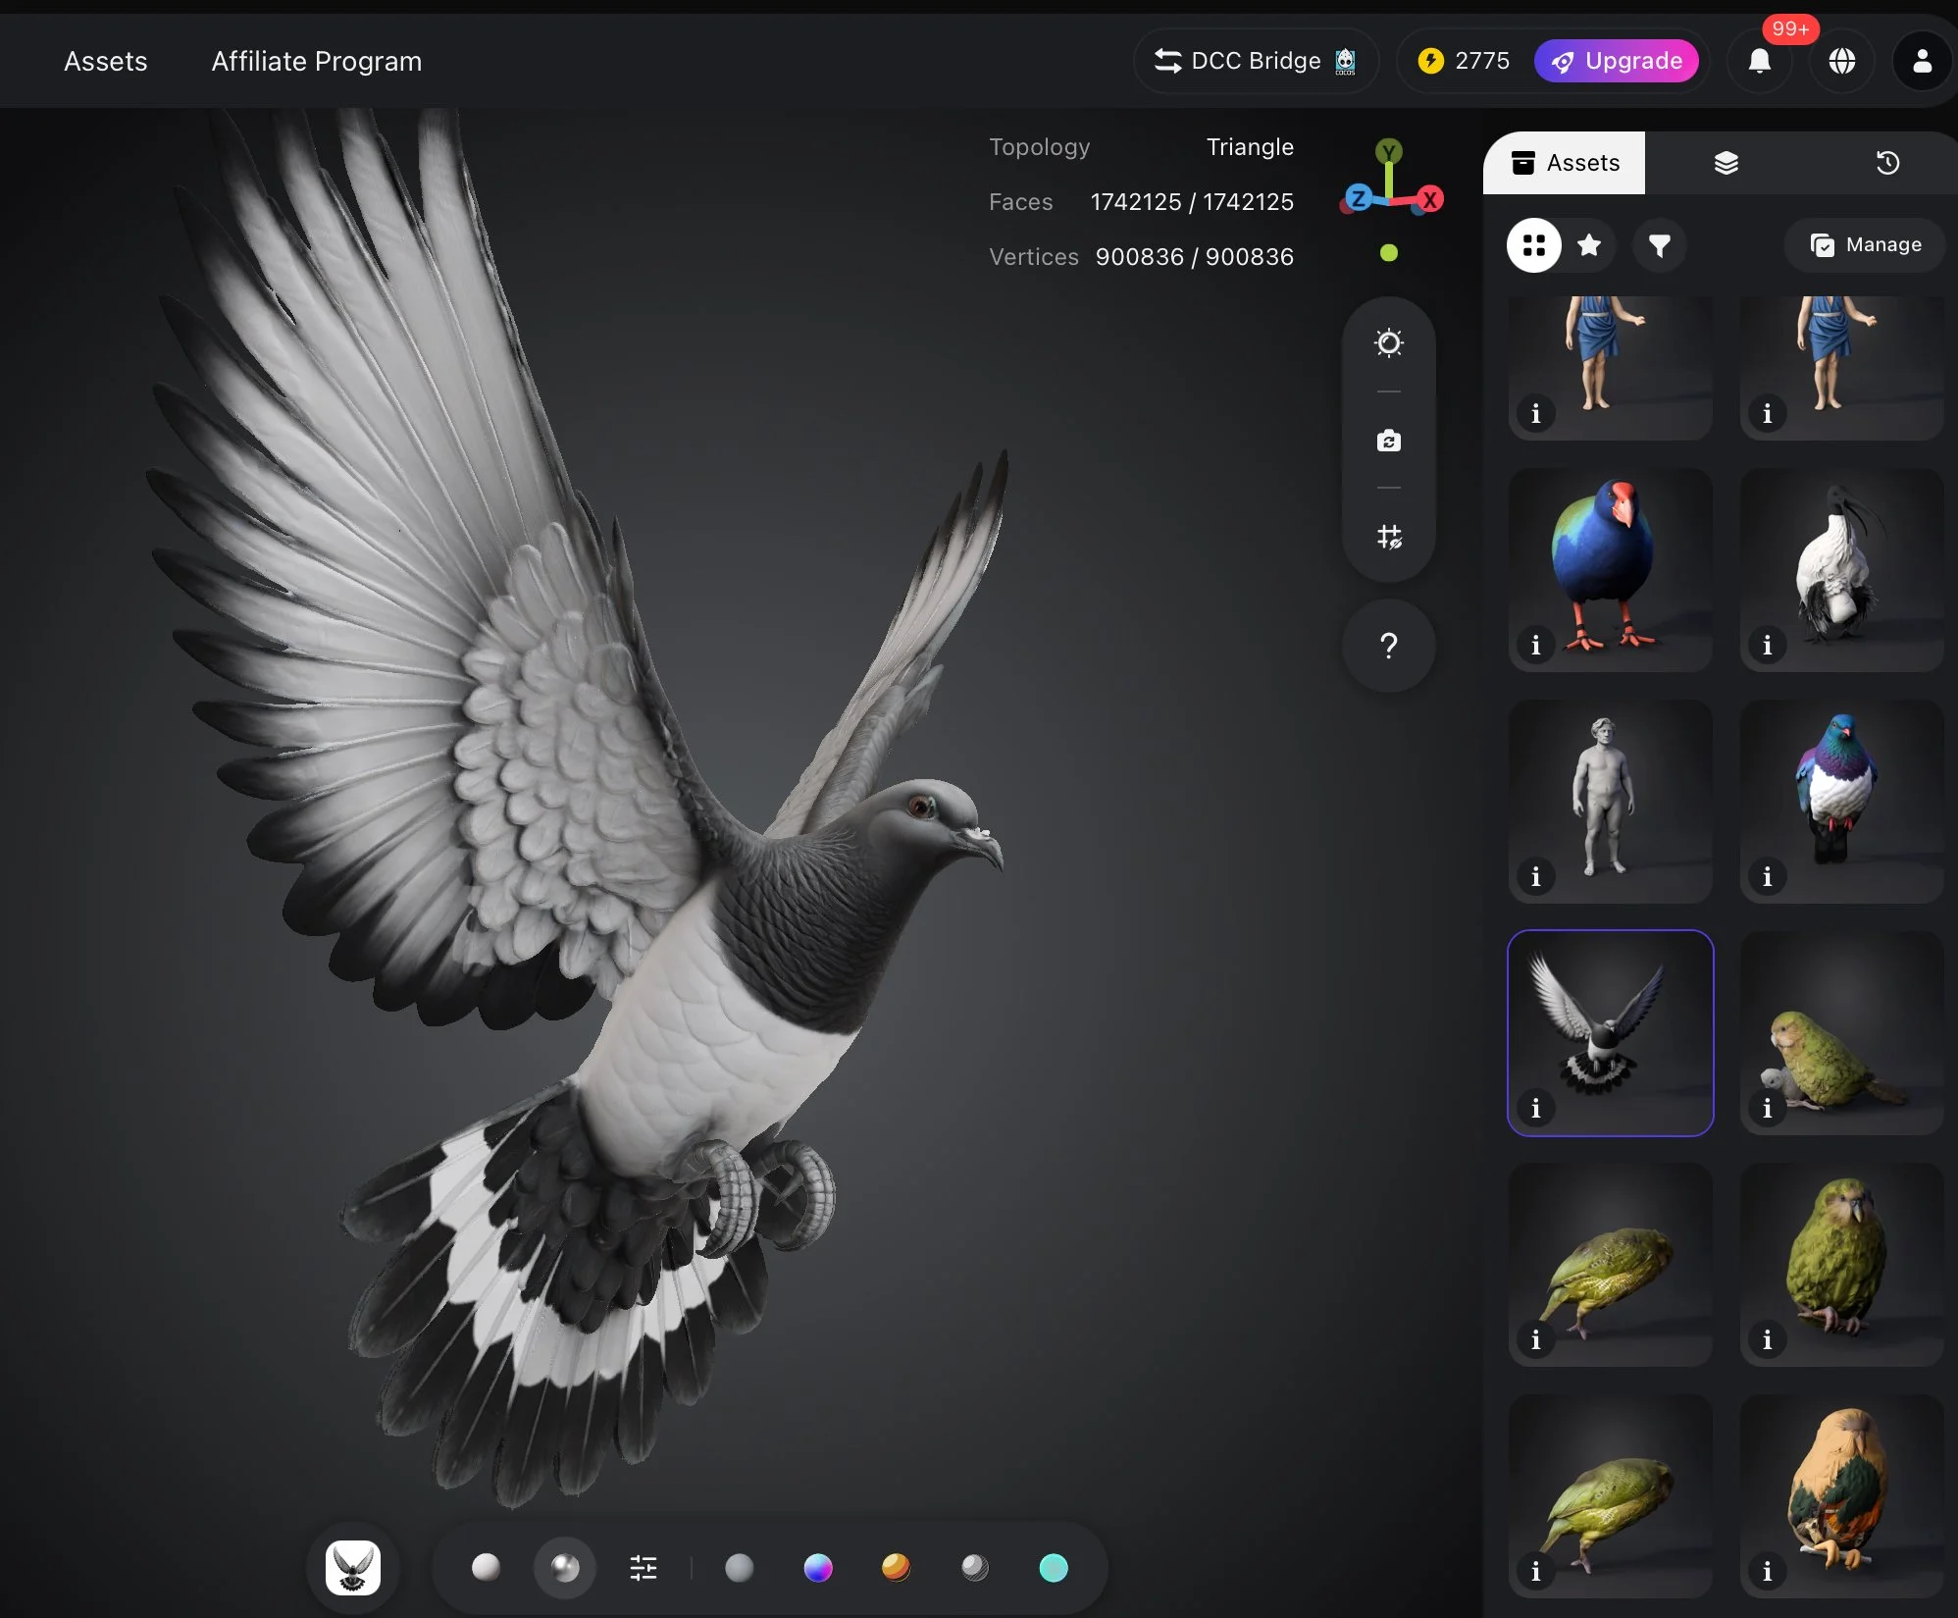Select the glossy sphere render mode
The width and height of the screenshot is (1958, 1618).
(x=564, y=1568)
